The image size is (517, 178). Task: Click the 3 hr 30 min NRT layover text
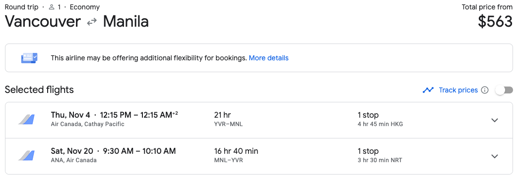[x=380, y=160]
